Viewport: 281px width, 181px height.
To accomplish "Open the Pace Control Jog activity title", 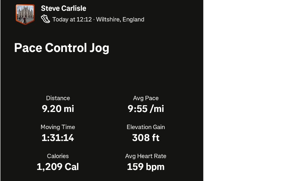I will click(62, 48).
